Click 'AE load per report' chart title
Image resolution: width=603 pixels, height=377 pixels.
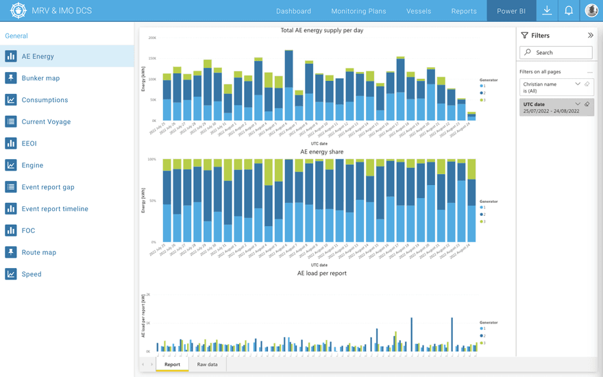(322, 273)
